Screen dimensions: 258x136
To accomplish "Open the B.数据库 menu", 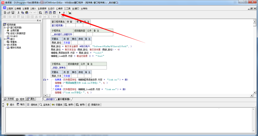I will click(42, 8).
